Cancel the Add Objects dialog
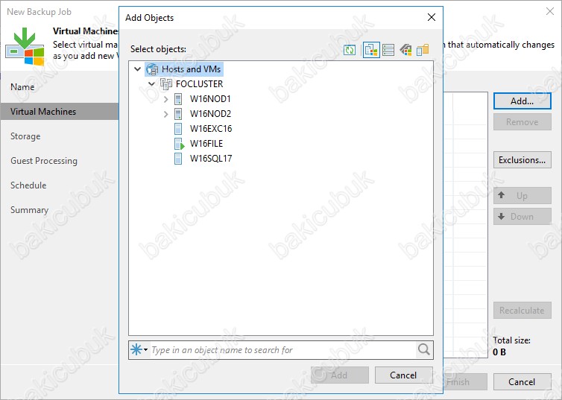Image resolution: width=562 pixels, height=400 pixels. [403, 375]
